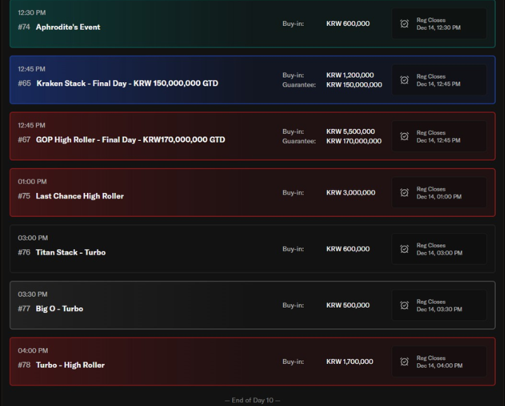Screen dimensions: 505x406
Task: Click the KRW 150,000,000 guarantee amount
Action: click(x=354, y=85)
